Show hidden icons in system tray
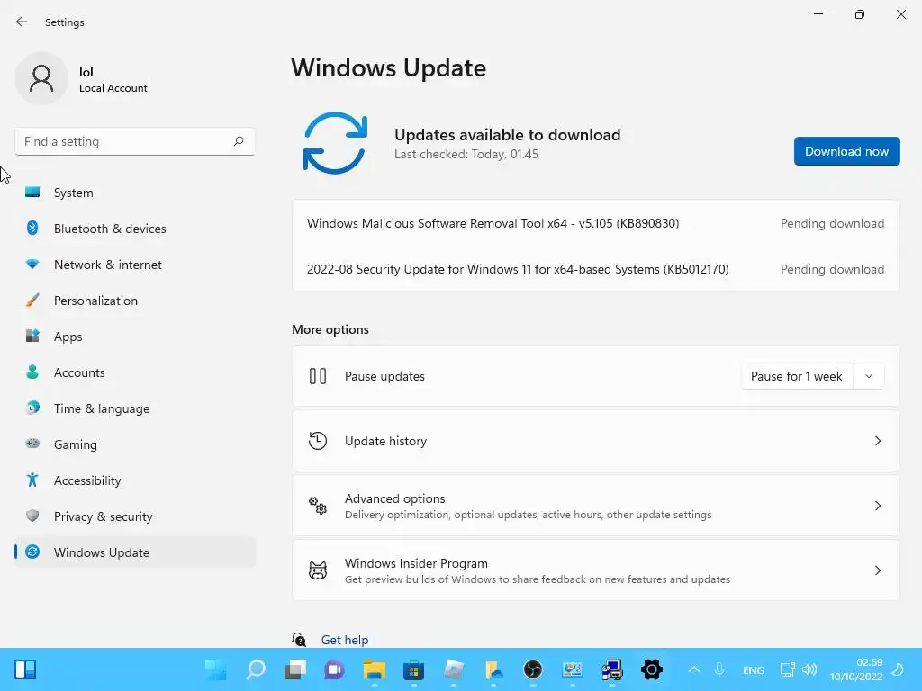Viewport: 922px width, 691px height. (x=694, y=669)
